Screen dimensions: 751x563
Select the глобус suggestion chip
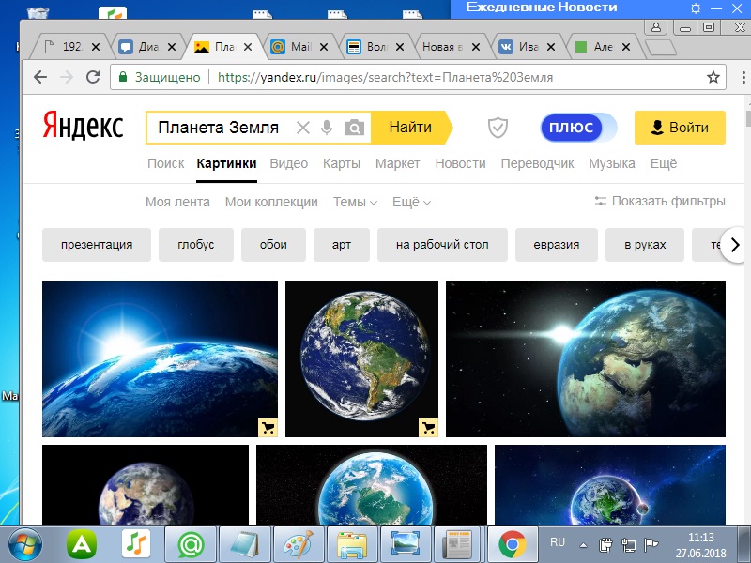196,245
